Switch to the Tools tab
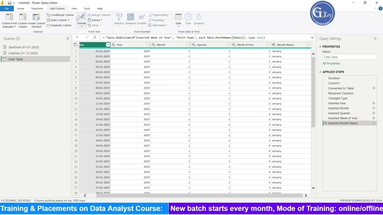The width and height of the screenshot is (383, 215). point(87,9)
